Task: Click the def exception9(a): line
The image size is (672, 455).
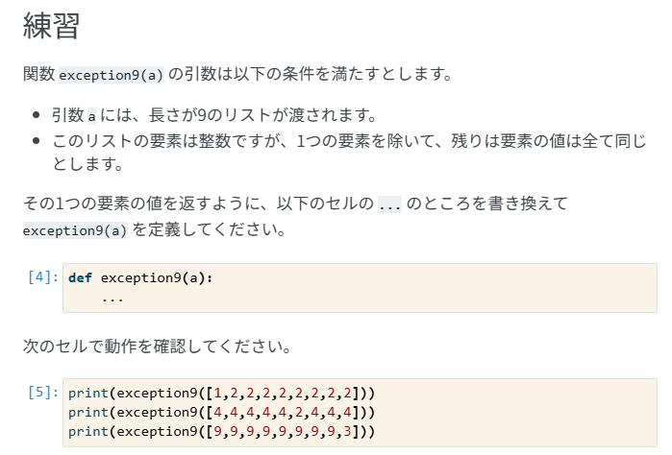Action: pos(140,277)
